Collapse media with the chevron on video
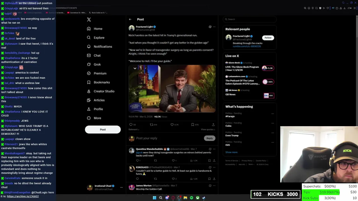Viewport: 358px width, 201px height. coord(135,68)
